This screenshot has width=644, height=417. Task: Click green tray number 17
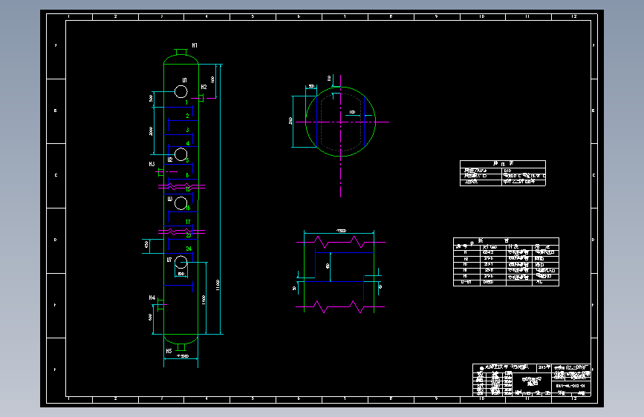(x=188, y=222)
